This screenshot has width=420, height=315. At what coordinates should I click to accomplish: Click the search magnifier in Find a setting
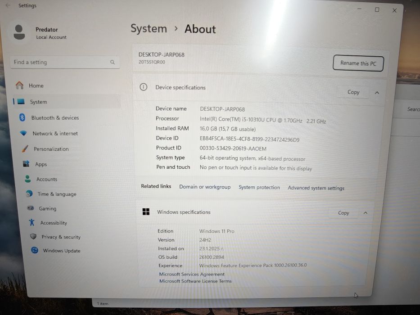click(113, 62)
